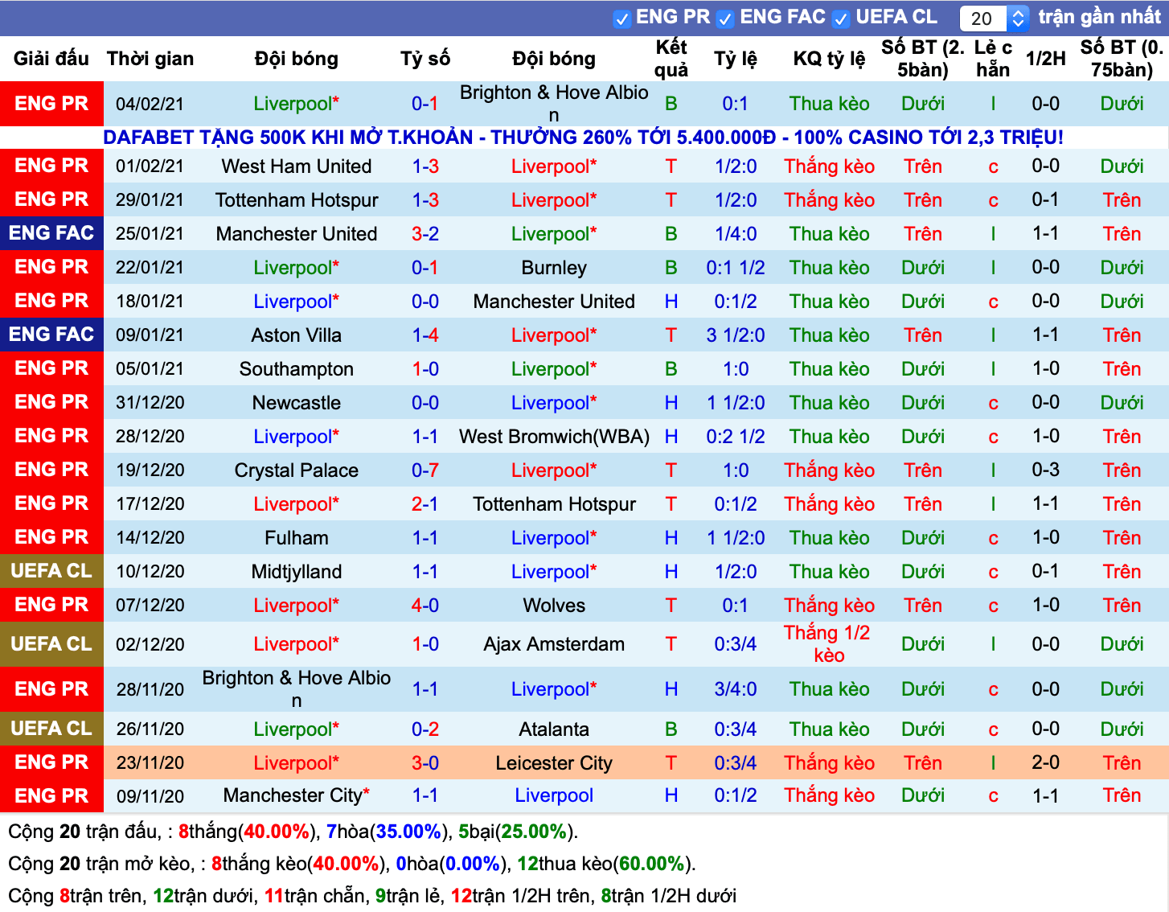1169x912 pixels.
Task: Click Brighton & Hove Albion in 28/11/20 row
Action: point(297,689)
